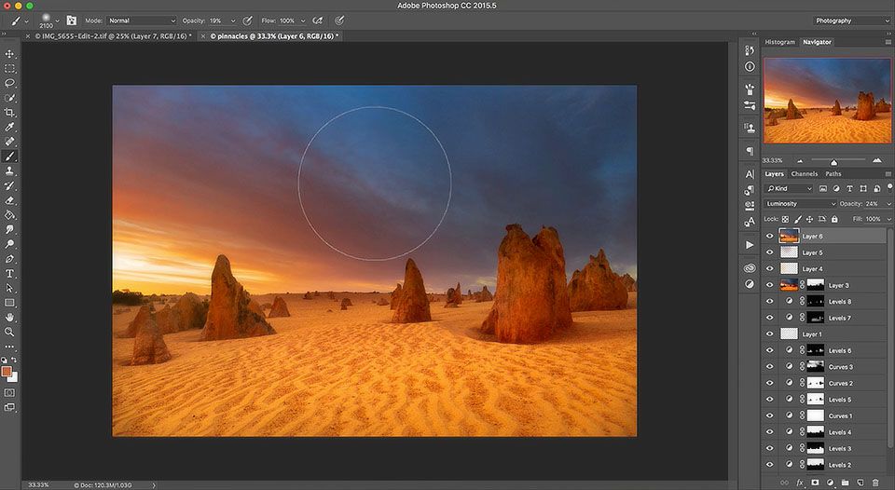895x490 pixels.
Task: Hide Layer 6 using eye icon
Action: [770, 237]
